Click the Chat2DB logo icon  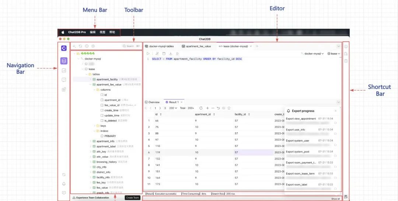[64, 48]
